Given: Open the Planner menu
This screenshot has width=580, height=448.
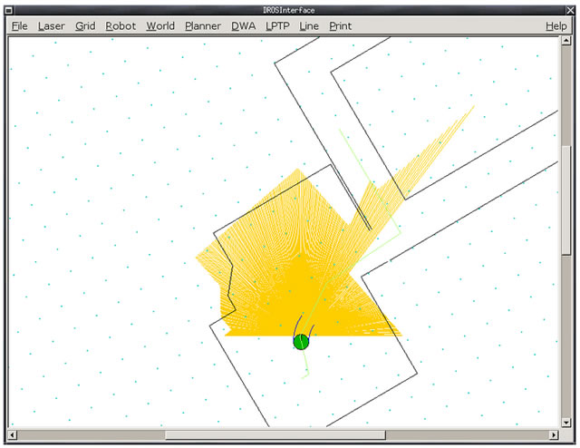Looking at the screenshot, I should coord(203,26).
